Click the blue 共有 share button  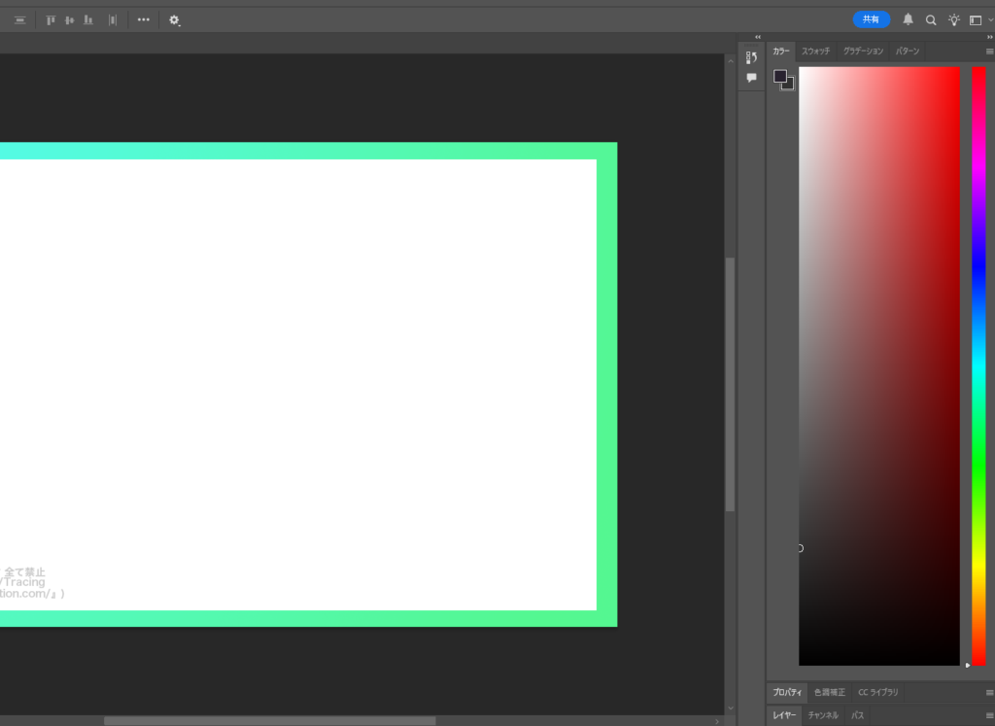pyautogui.click(x=871, y=19)
